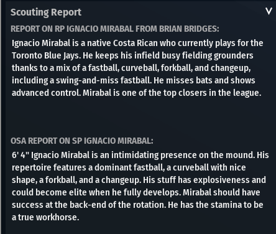
Task: Click 'back-end of the rotation' text
Action: [x=117, y=205]
